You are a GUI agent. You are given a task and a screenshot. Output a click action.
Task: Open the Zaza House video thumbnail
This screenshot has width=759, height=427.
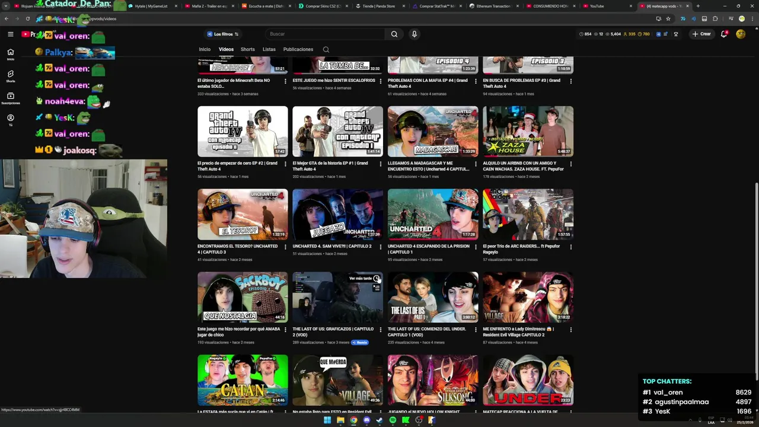click(x=528, y=131)
